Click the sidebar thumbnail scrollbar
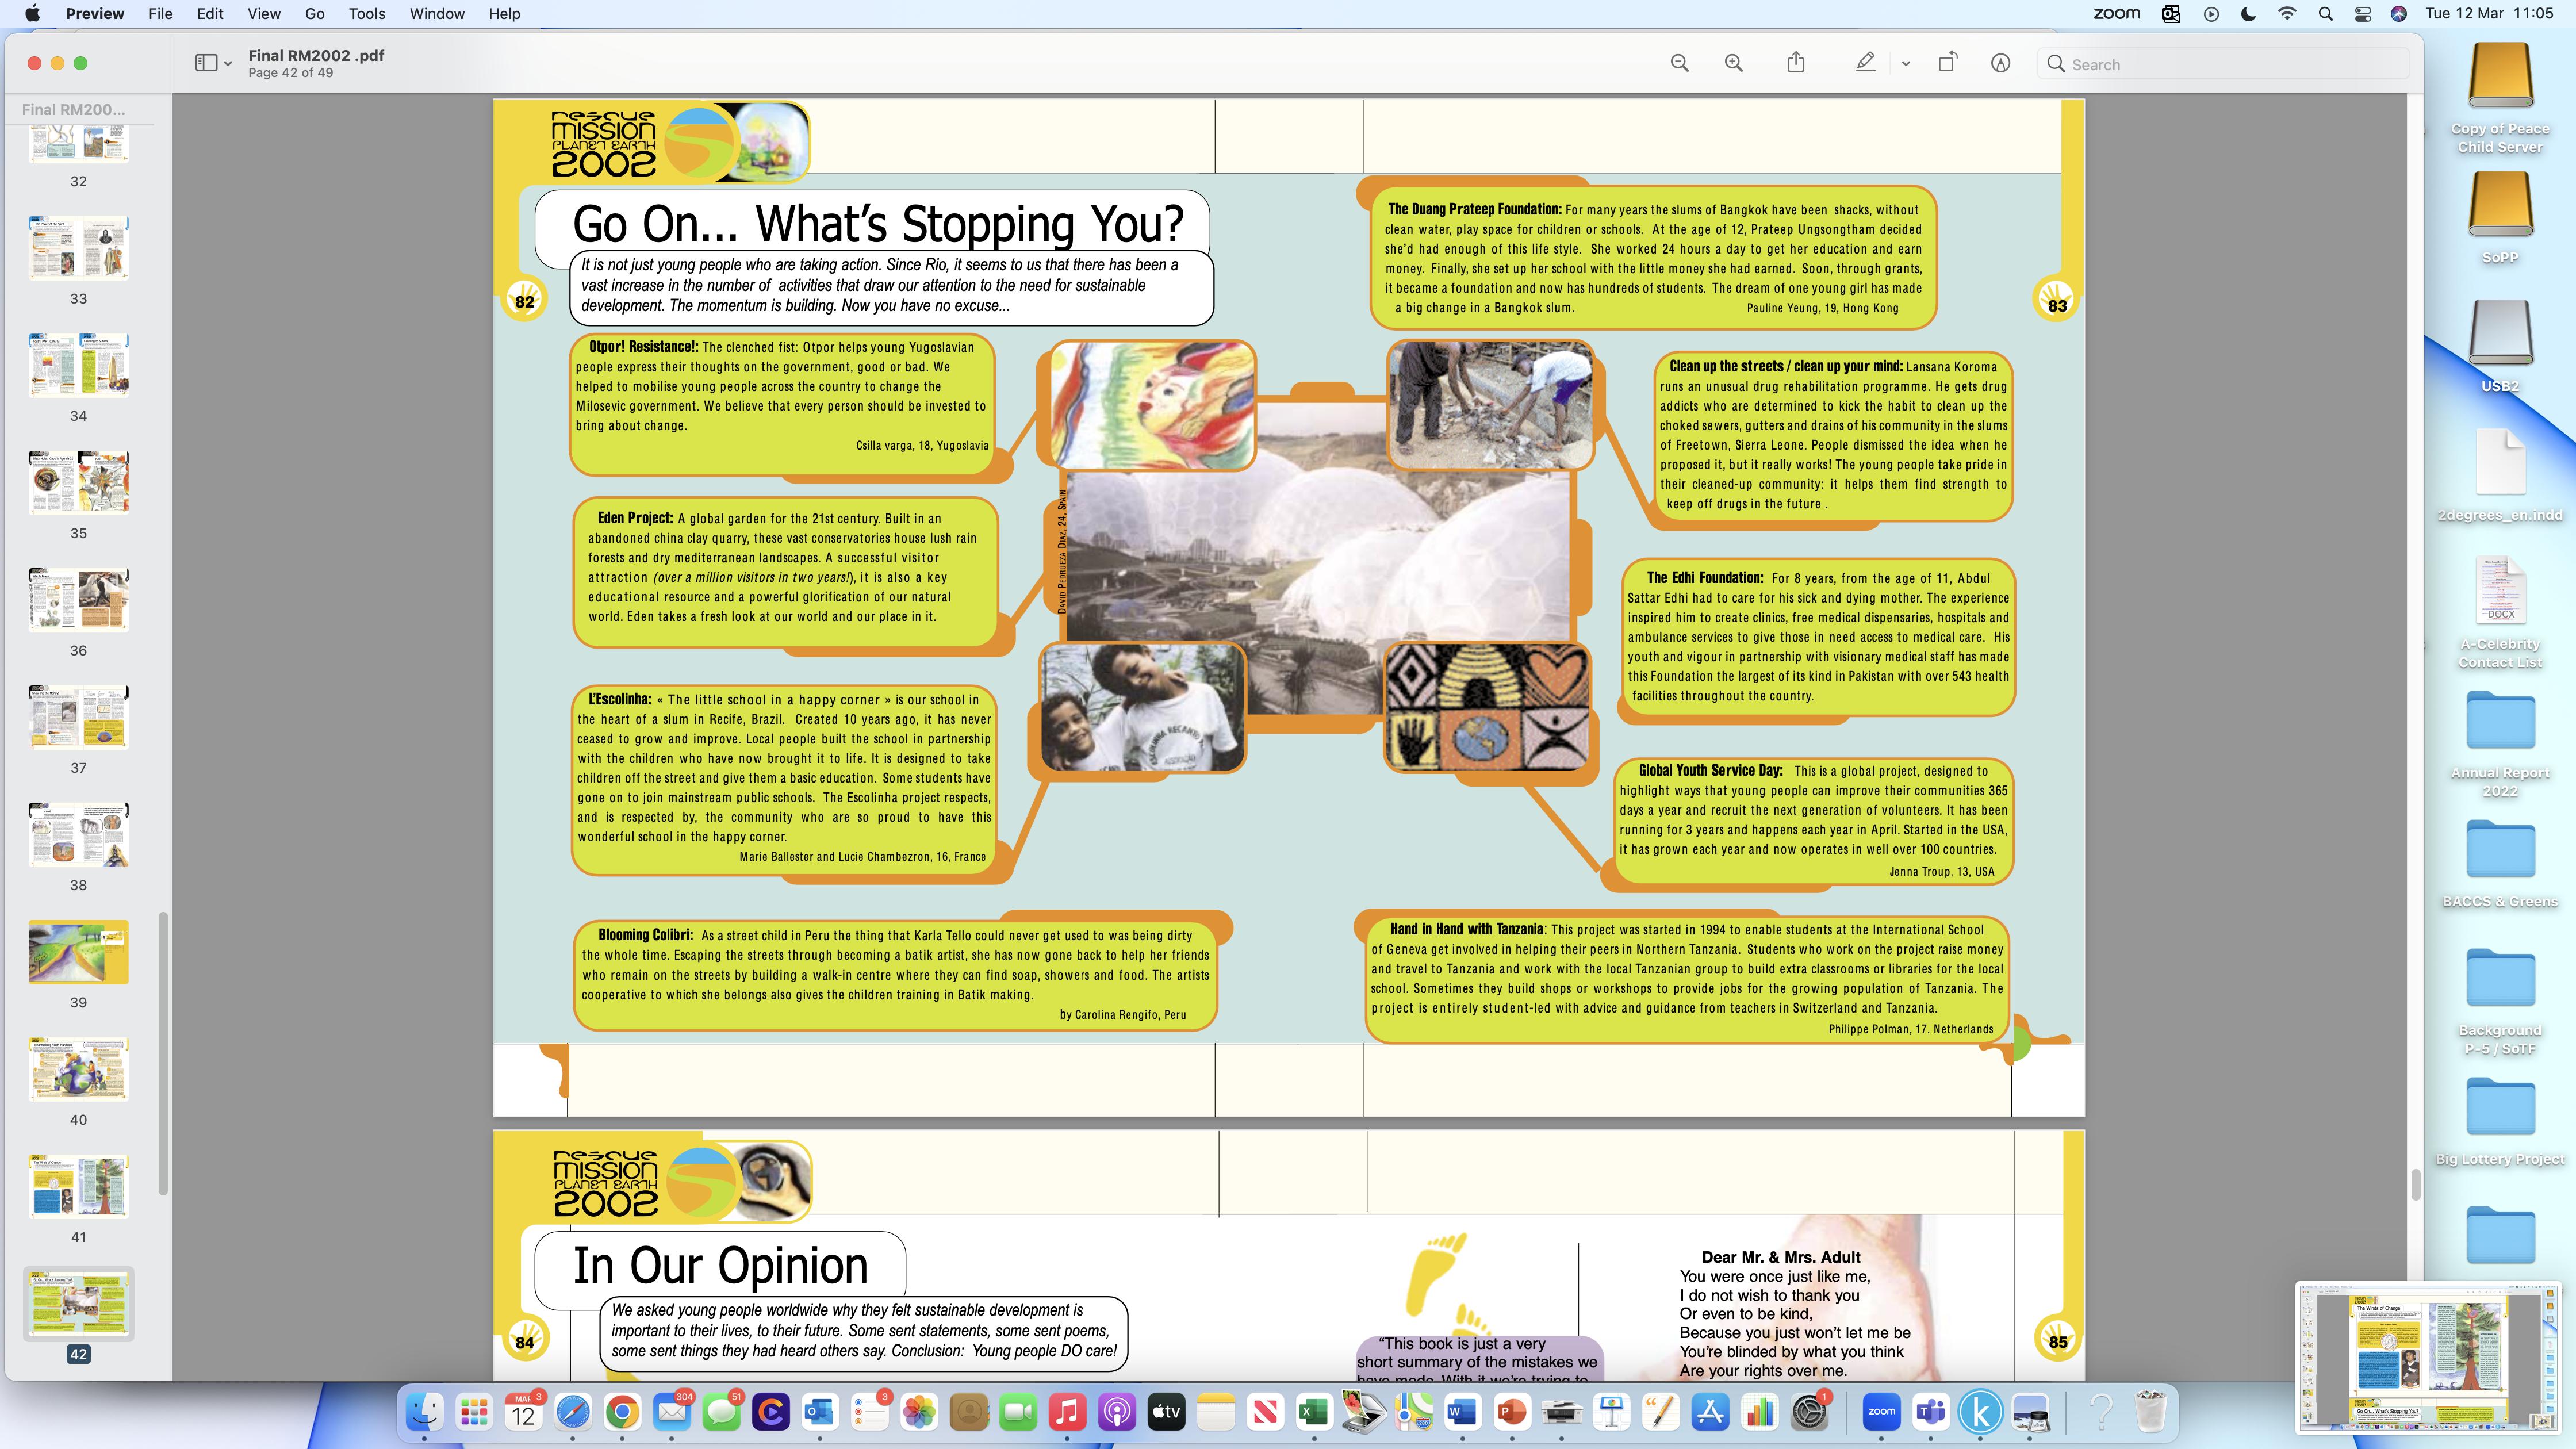This screenshot has height=1449, width=2576. [x=163, y=1050]
